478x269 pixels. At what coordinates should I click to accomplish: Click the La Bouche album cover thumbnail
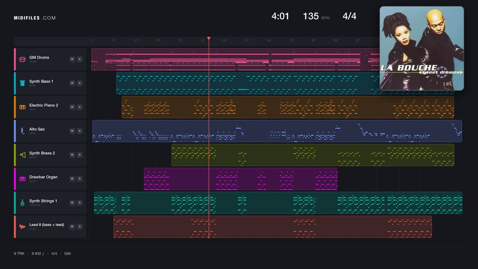[422, 48]
